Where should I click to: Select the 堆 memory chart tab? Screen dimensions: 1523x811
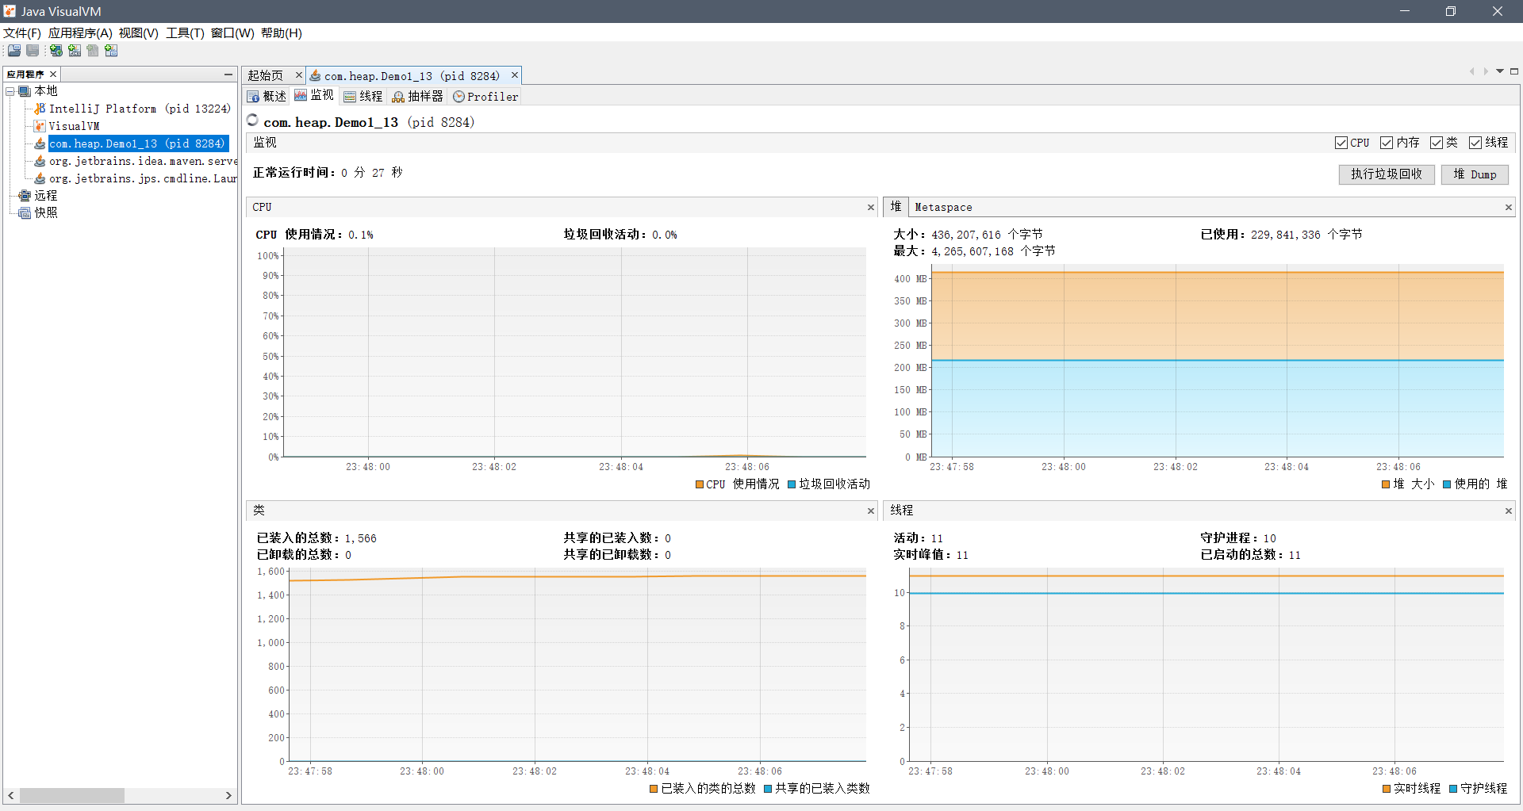coord(896,207)
